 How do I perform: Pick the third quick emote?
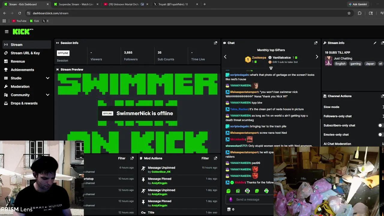[247, 191]
